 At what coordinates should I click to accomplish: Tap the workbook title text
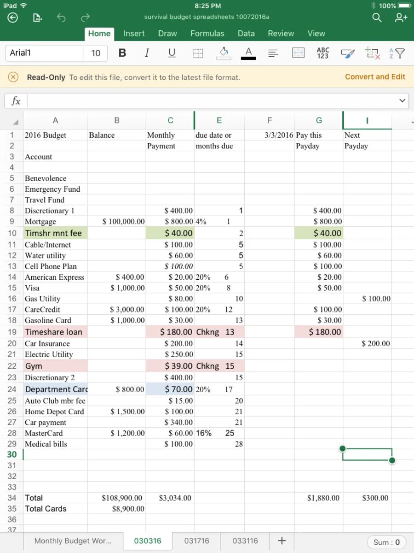[x=207, y=17]
